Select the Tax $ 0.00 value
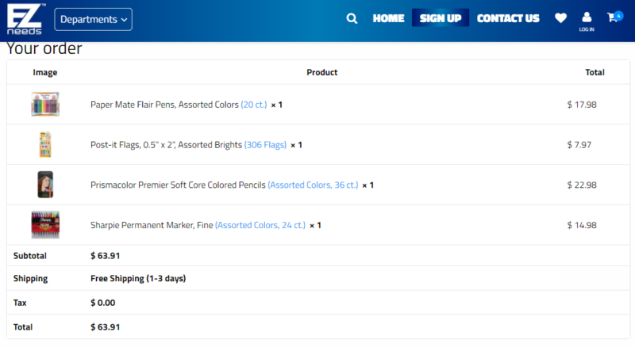The image size is (635, 347). click(x=103, y=303)
